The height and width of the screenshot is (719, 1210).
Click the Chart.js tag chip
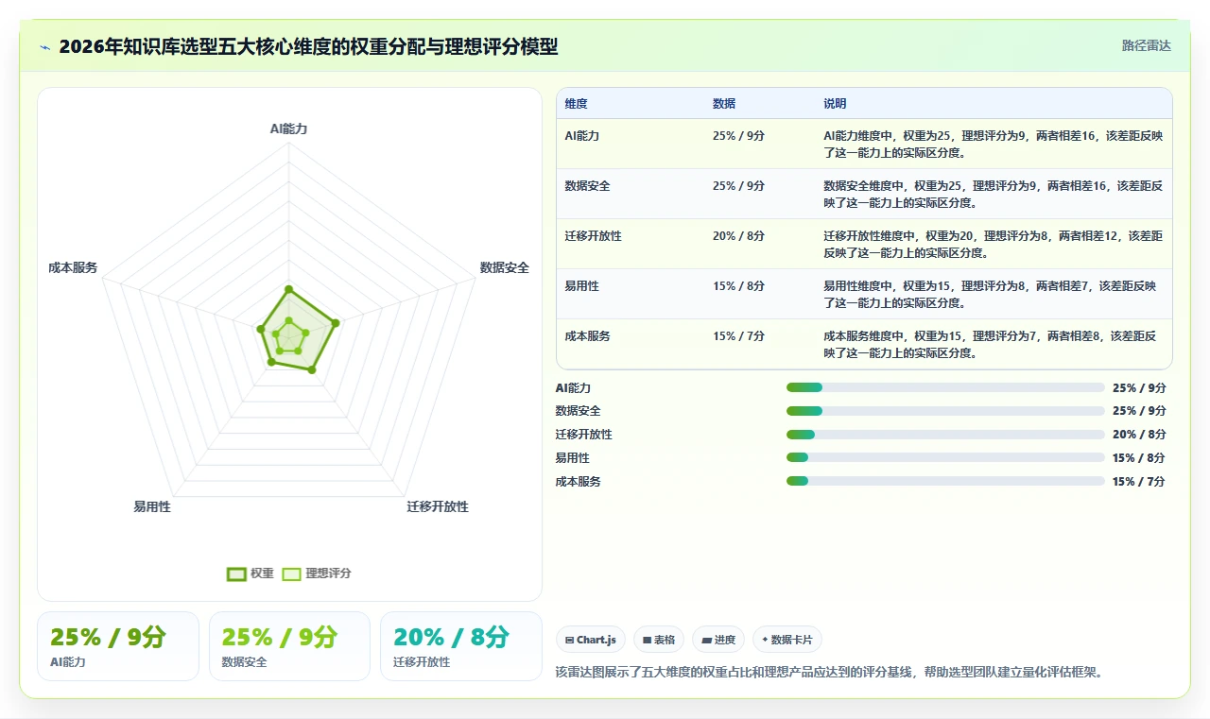(x=591, y=640)
